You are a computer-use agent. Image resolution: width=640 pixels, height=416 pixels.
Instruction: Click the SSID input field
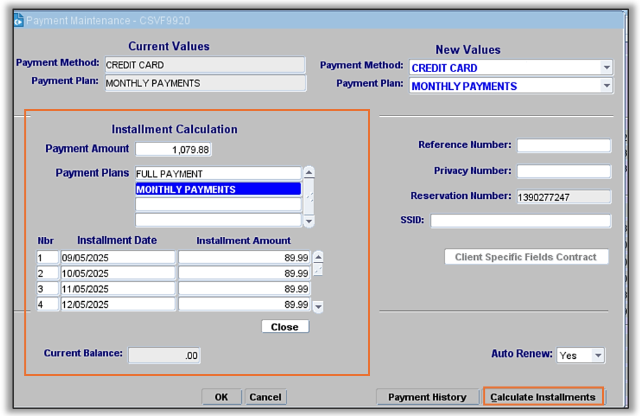click(x=521, y=221)
